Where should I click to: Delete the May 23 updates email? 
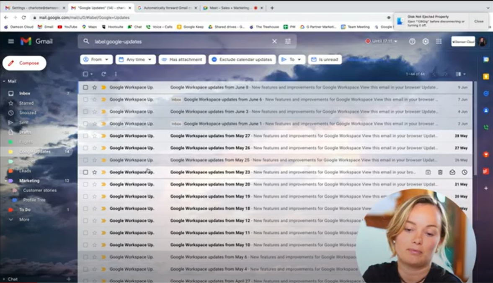[440, 172]
